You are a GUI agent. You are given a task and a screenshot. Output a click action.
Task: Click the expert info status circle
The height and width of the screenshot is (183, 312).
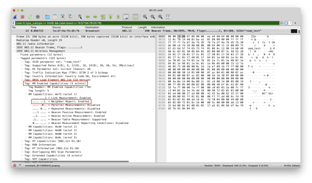pyautogui.click(x=14, y=166)
